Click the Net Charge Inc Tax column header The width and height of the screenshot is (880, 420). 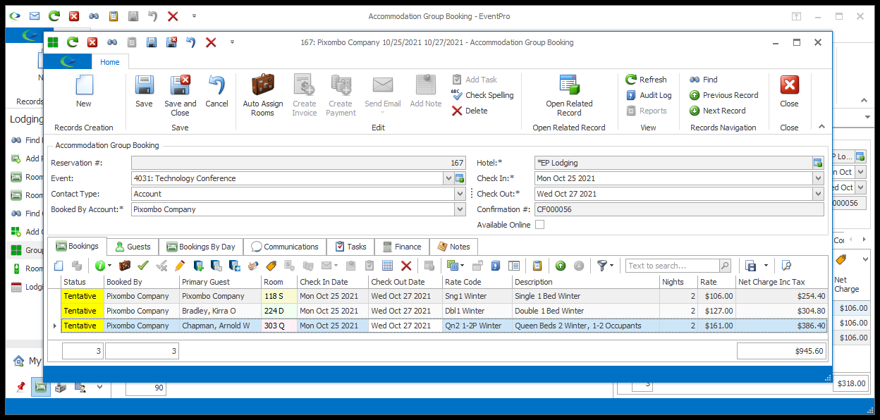tap(781, 282)
